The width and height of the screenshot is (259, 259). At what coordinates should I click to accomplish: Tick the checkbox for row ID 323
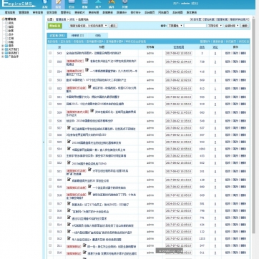(50, 155)
